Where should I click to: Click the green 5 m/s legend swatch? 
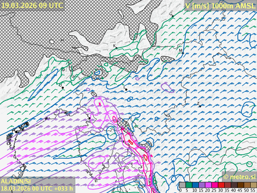188,185
